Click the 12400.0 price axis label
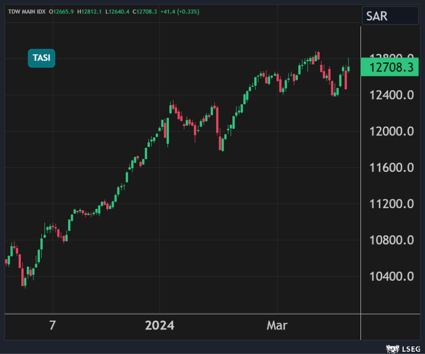This screenshot has height=354, width=425. pyautogui.click(x=392, y=95)
